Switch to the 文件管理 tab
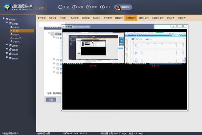 click(x=108, y=18)
